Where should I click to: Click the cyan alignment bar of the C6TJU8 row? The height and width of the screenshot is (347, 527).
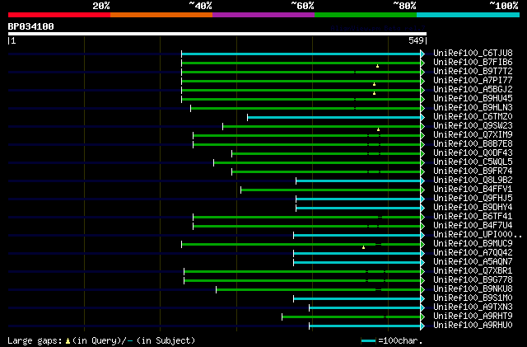pos(301,54)
